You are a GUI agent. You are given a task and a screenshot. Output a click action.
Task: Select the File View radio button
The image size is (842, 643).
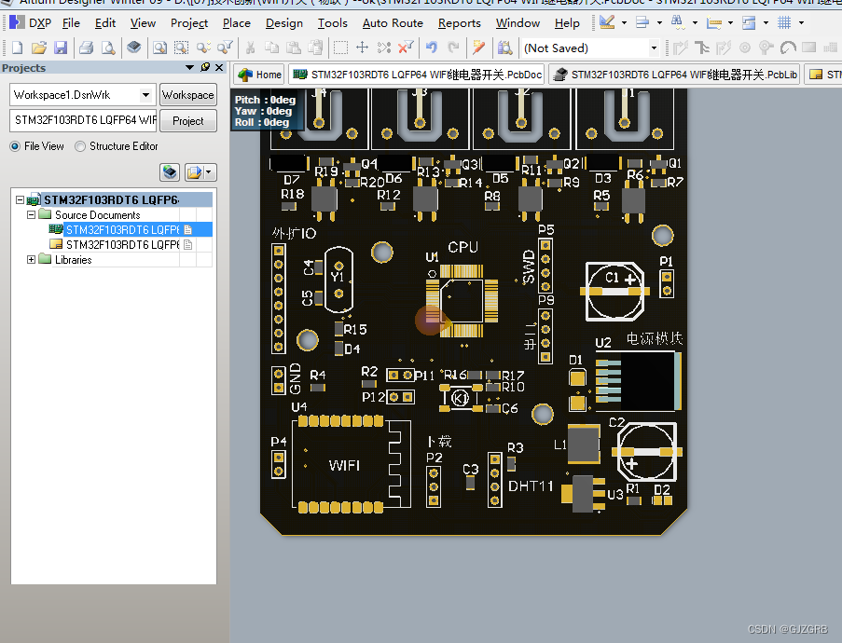(x=15, y=146)
